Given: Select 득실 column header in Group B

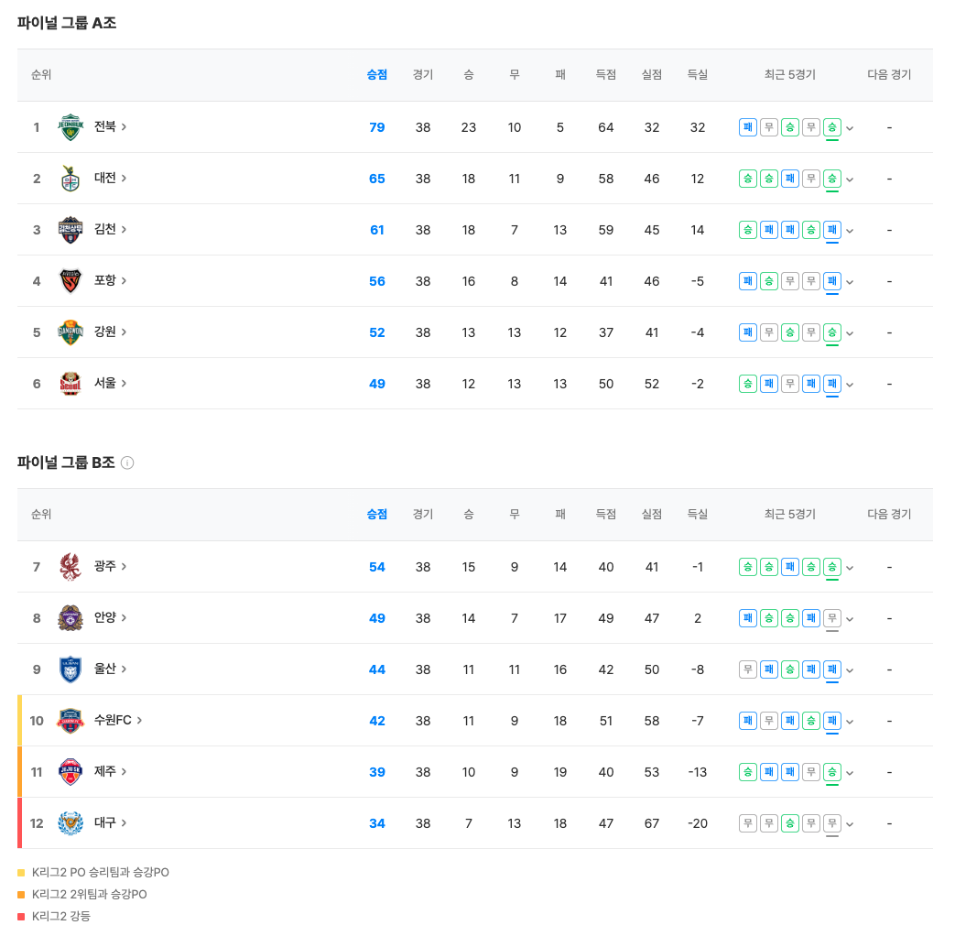Looking at the screenshot, I should coord(698,515).
